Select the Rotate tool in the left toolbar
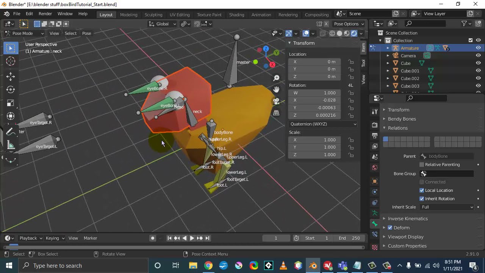Screen dimensions: 485x273 pyautogui.click(x=11, y=89)
